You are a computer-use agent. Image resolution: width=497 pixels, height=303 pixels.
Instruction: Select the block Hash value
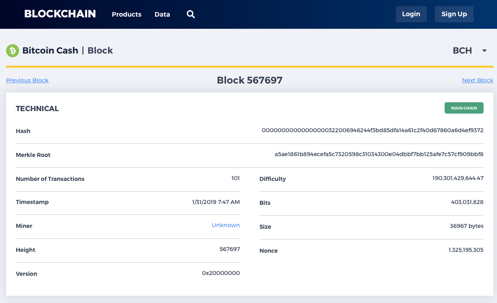pyautogui.click(x=372, y=131)
